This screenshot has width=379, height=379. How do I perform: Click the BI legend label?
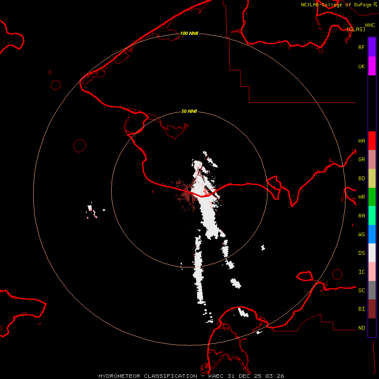tap(361, 309)
